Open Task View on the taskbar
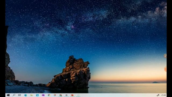The width and height of the screenshot is (172, 97). 20,95
